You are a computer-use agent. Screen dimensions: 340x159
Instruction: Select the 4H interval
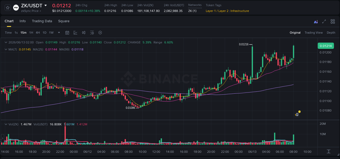pos(38,33)
